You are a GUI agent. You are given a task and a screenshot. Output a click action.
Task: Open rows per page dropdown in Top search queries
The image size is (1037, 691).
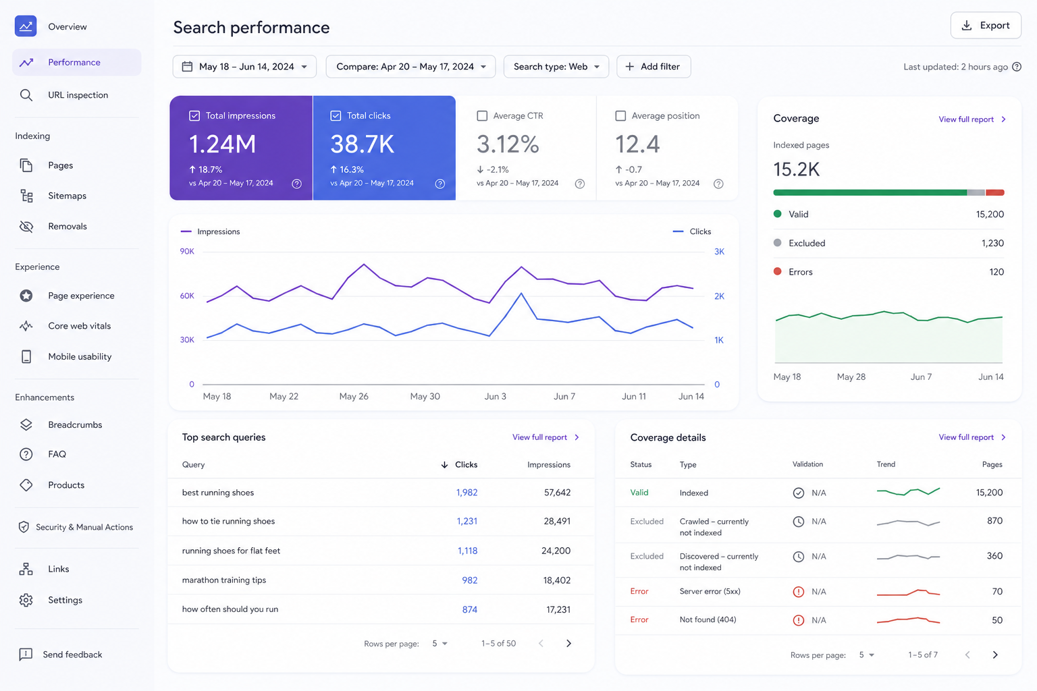click(440, 644)
